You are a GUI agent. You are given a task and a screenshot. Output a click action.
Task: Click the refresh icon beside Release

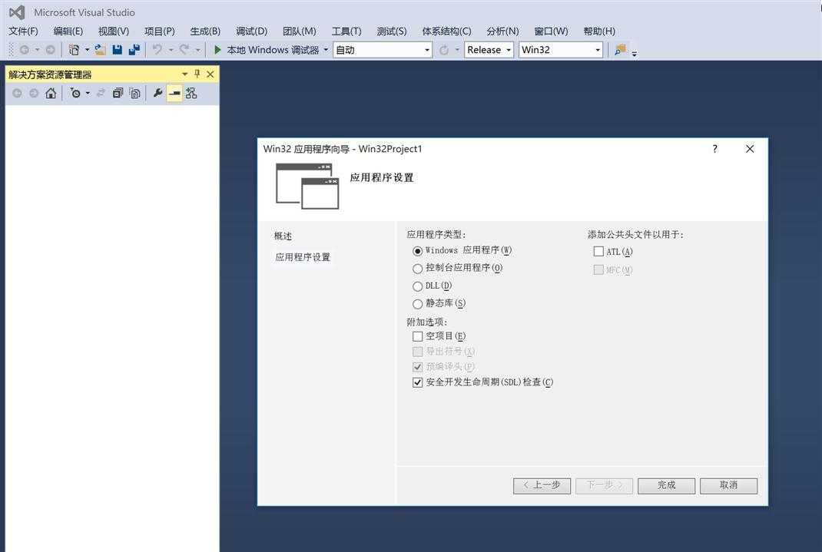point(444,50)
